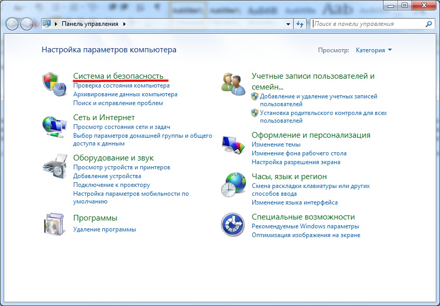Open Учетные записи пользователей category heading

click(x=313, y=81)
